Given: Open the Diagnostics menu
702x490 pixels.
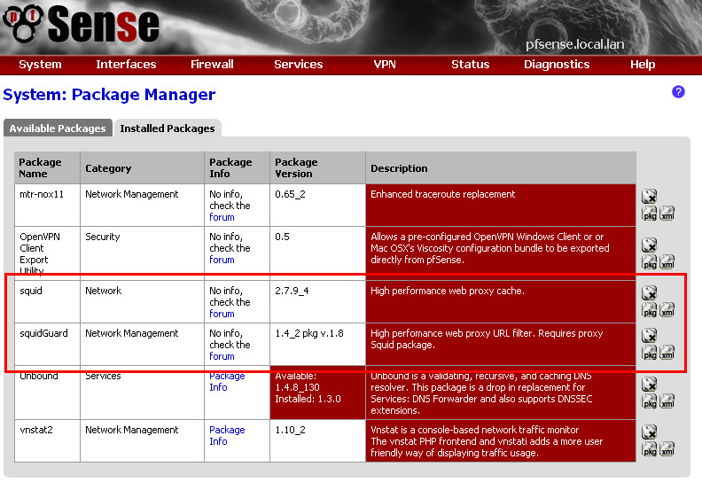Looking at the screenshot, I should tap(557, 65).
